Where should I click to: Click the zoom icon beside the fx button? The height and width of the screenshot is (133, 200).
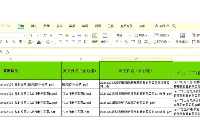click(x=1, y=52)
